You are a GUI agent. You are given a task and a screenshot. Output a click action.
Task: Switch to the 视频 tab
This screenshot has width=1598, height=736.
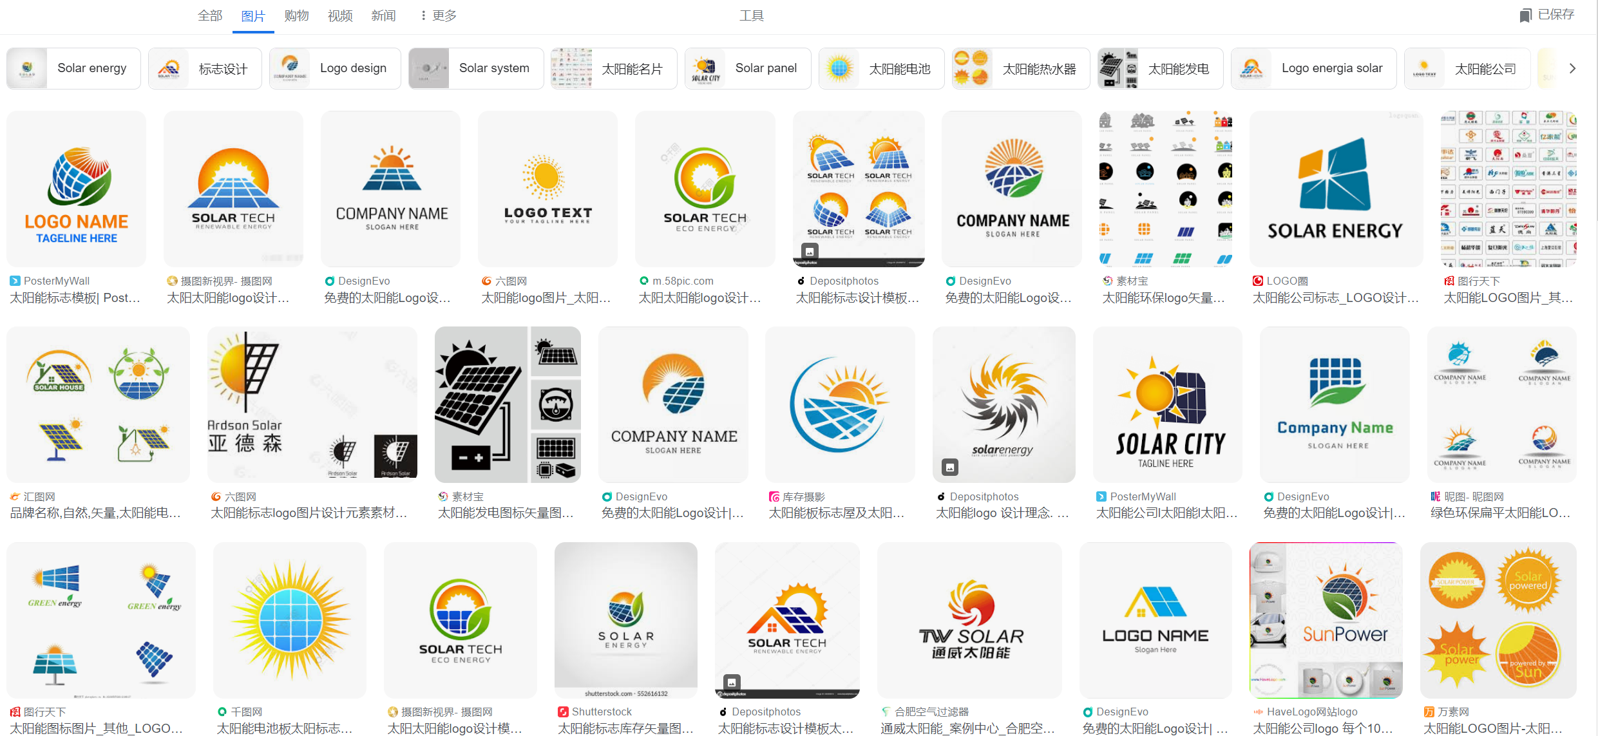340,15
